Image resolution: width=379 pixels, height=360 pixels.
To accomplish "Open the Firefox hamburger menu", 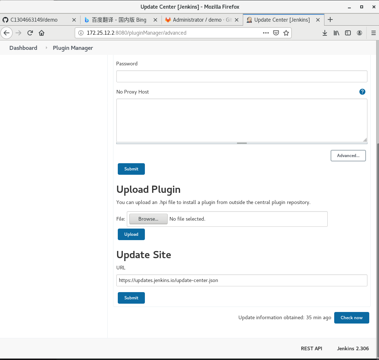I will 374,33.
